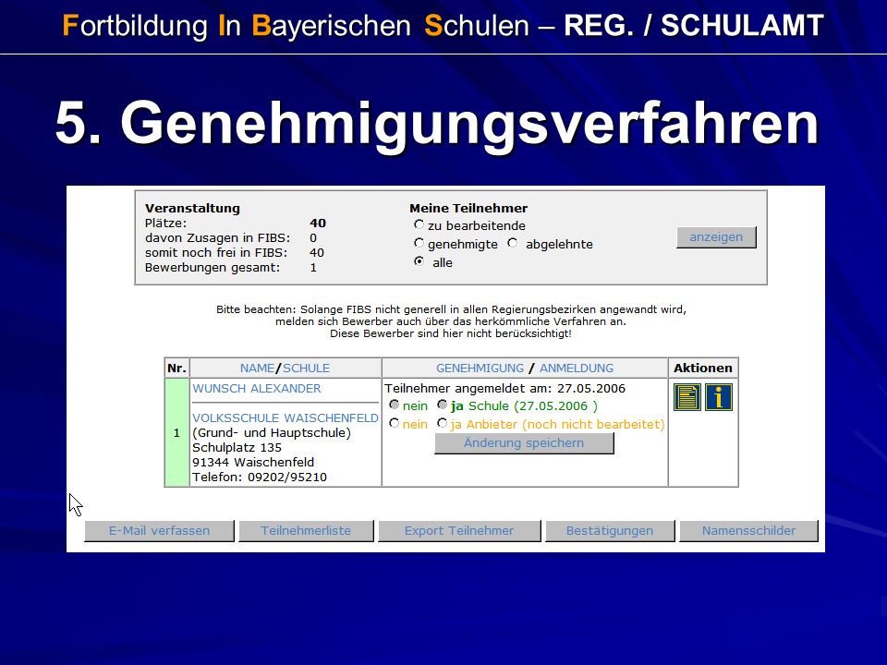Image resolution: width=887 pixels, height=665 pixels.
Task: Click 'Export Teilnehmer'
Action: click(459, 531)
